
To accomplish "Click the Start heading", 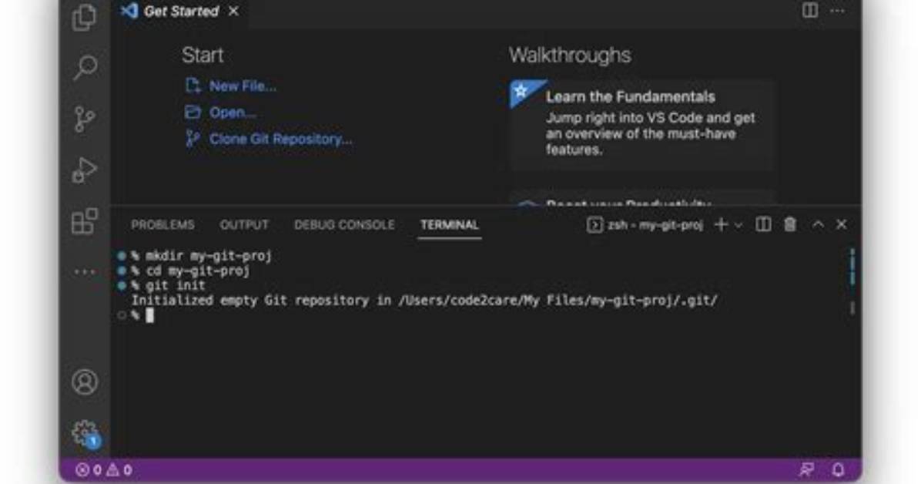I will click(203, 55).
